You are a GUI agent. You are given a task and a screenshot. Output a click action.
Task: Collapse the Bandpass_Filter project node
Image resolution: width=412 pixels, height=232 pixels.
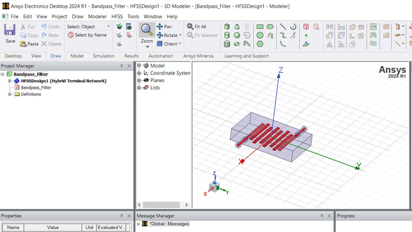pos(2,74)
